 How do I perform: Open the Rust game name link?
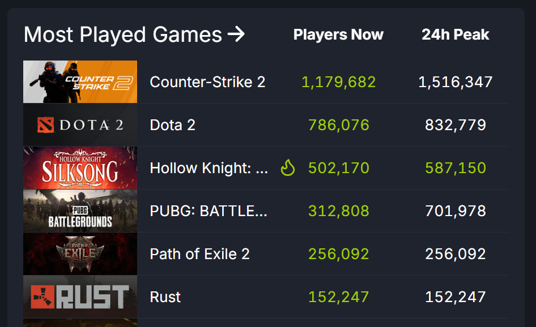tap(165, 297)
